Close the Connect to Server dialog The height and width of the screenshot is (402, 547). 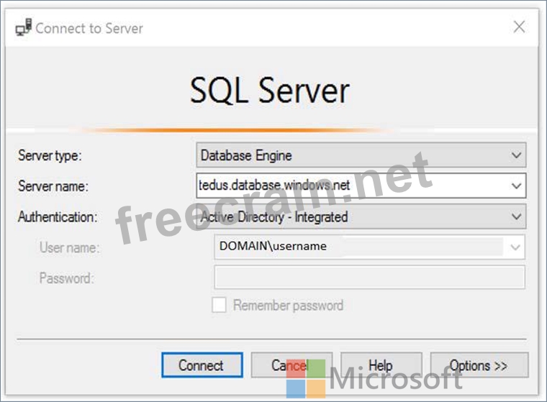(518, 27)
